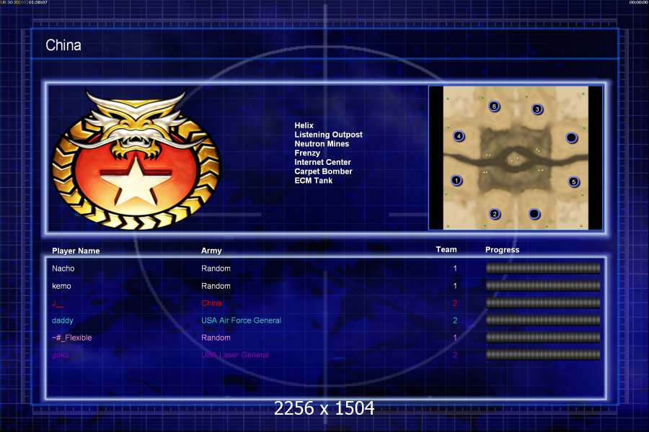
Task: Click Random army in ~#_Flexible's row
Action: click(x=216, y=338)
